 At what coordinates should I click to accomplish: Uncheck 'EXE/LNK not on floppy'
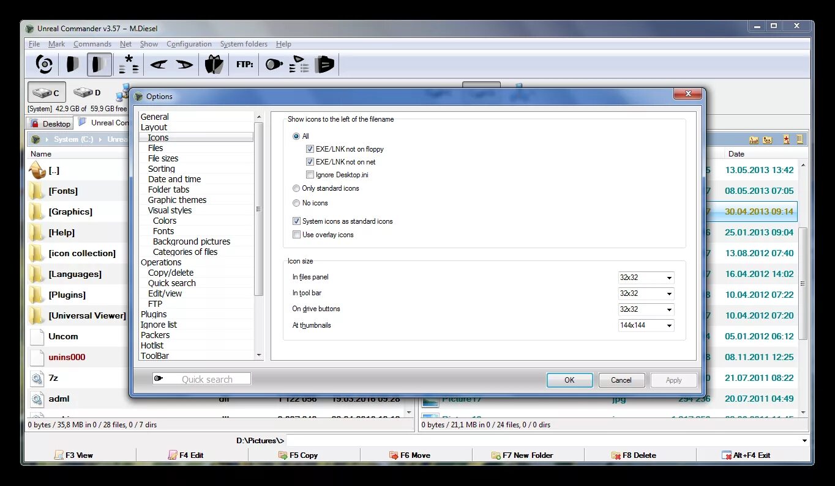click(310, 149)
